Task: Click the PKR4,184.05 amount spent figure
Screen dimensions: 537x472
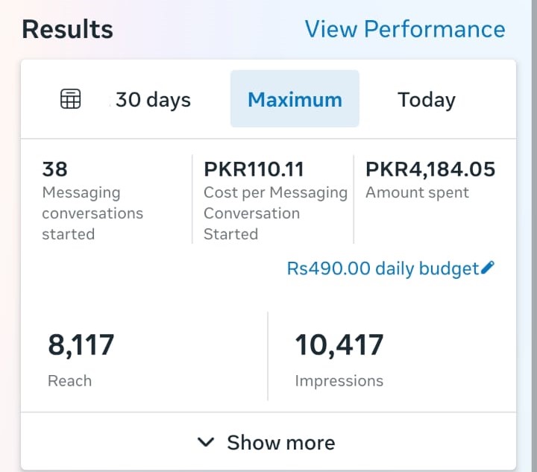Action: click(x=430, y=169)
